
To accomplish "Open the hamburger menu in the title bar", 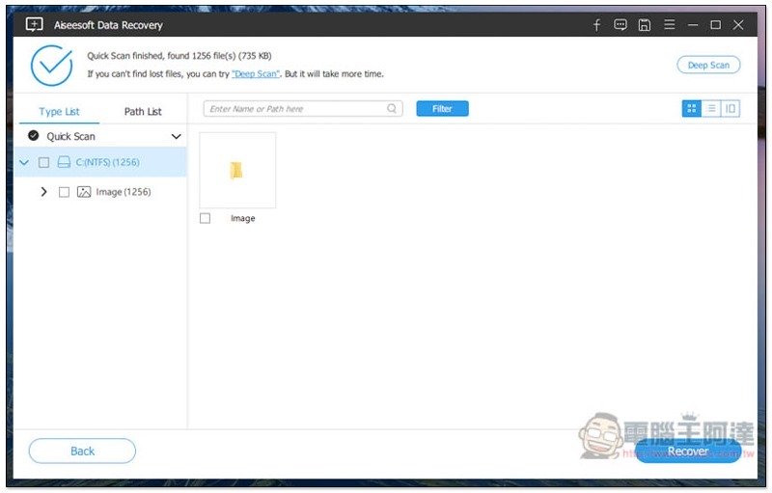I will 669,24.
